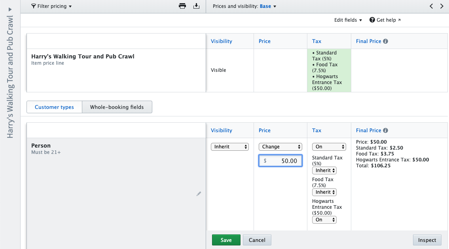Click the download export icon
The width and height of the screenshot is (449, 249).
pos(197,6)
